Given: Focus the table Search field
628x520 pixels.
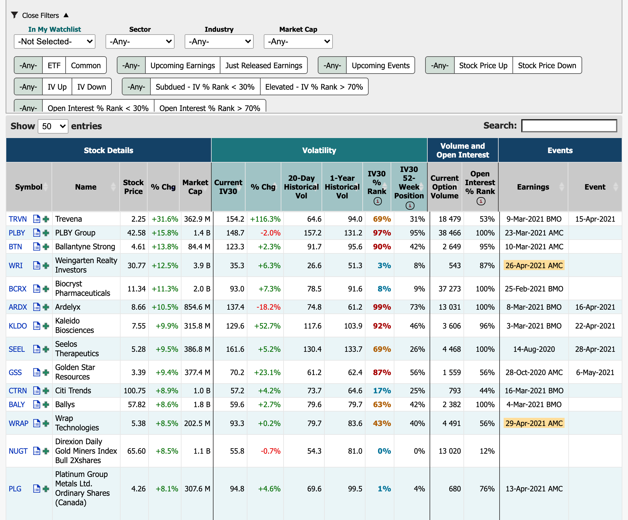Looking at the screenshot, I should (569, 126).
